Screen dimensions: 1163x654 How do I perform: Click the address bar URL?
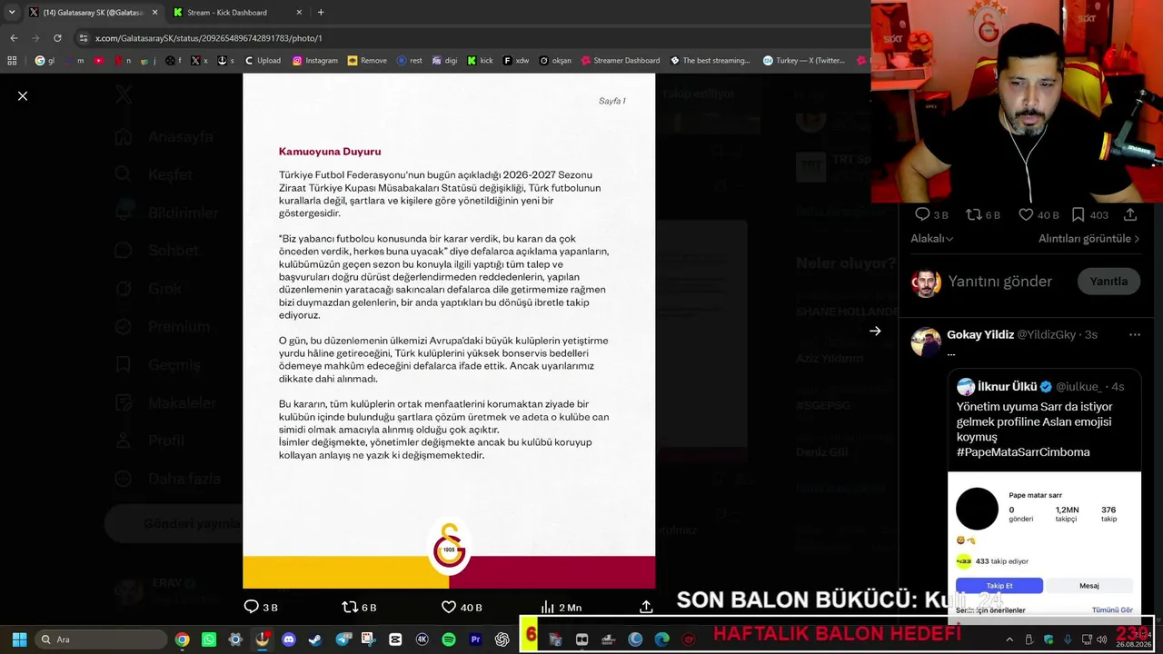coord(208,38)
